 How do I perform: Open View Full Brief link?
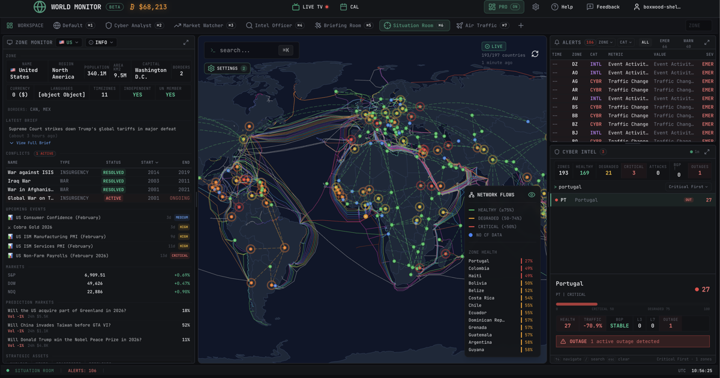click(x=32, y=143)
